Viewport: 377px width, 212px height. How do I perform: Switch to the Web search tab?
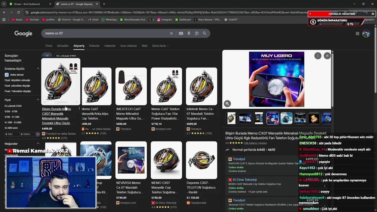[144, 46]
